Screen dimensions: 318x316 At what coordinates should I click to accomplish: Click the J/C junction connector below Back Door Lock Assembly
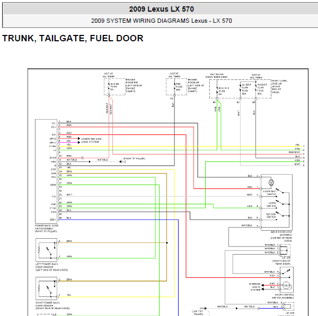284,250
